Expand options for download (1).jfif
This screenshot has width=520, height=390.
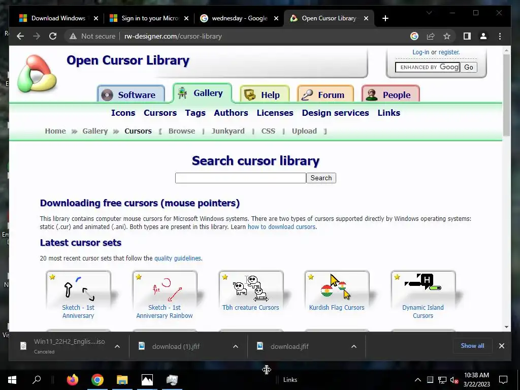(x=236, y=346)
